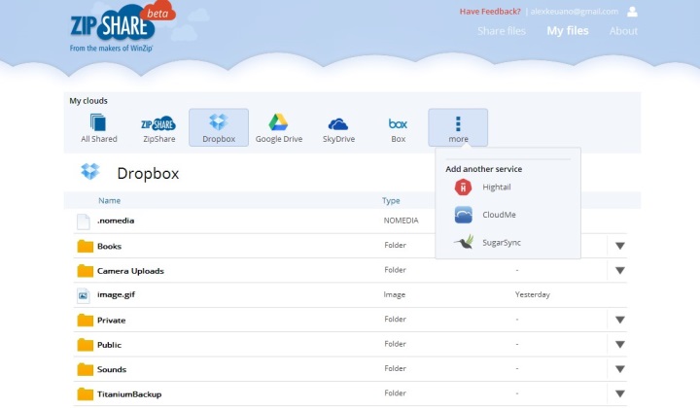Toggle the more services dropdown
700x408 pixels.
click(x=458, y=128)
